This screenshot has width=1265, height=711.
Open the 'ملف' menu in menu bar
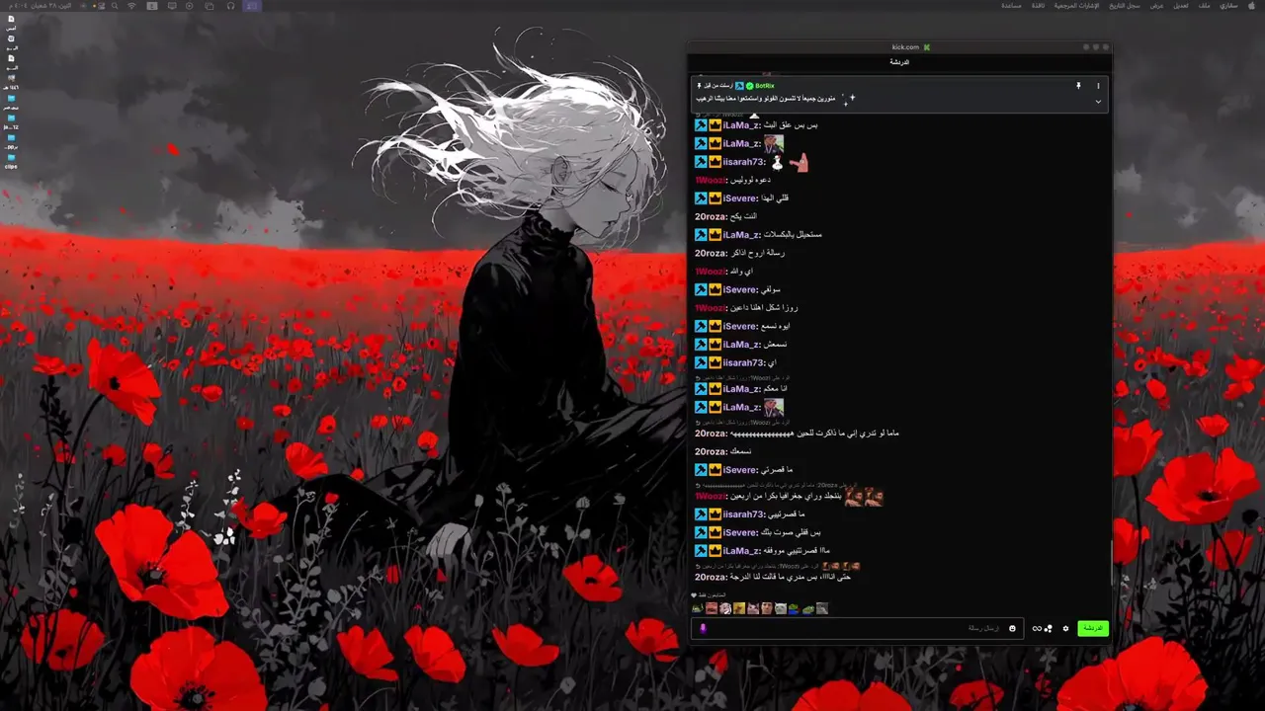1204,6
